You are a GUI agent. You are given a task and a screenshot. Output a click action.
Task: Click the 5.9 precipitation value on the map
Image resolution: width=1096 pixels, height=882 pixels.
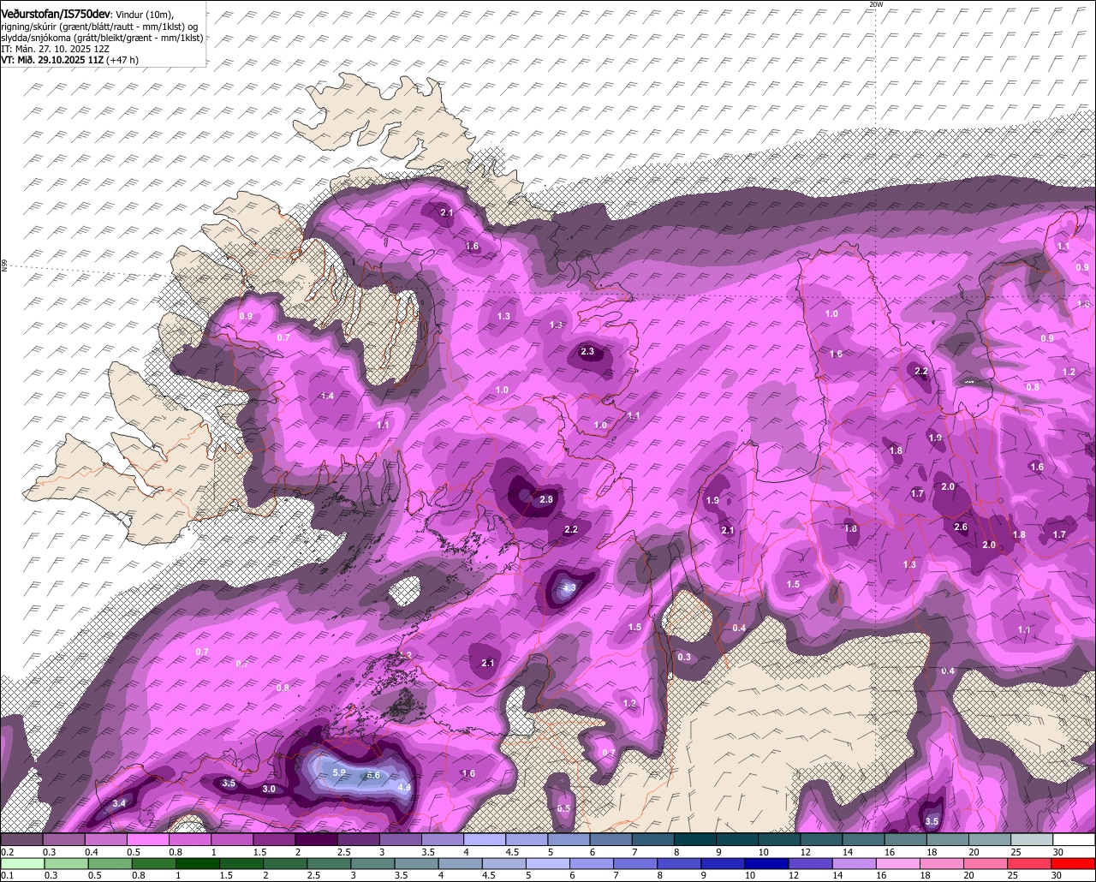[338, 772]
